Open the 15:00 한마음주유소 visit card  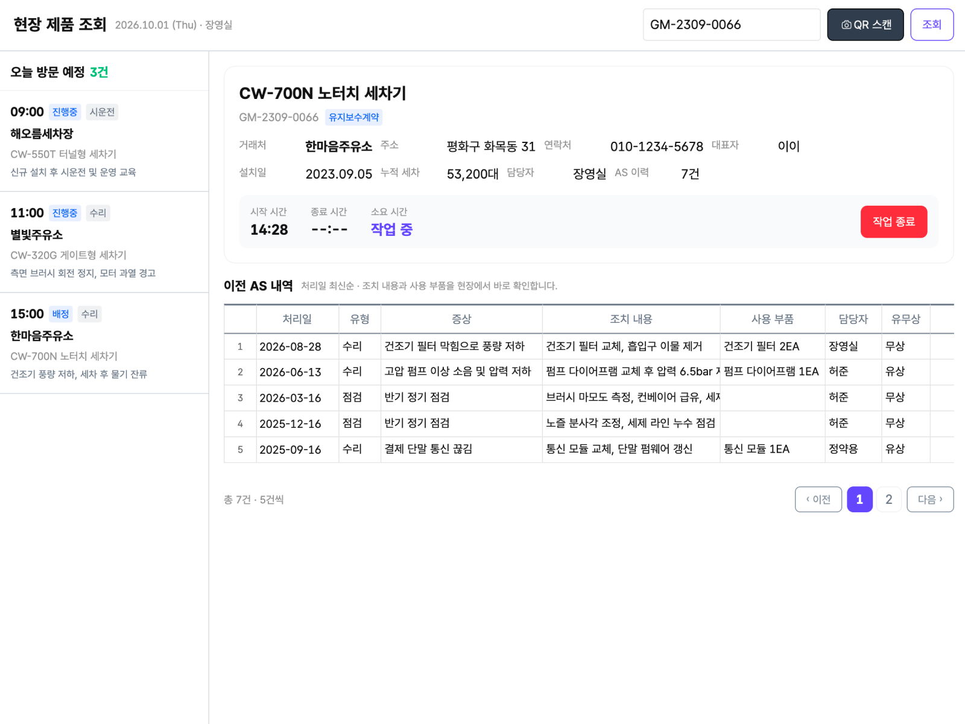(x=104, y=343)
